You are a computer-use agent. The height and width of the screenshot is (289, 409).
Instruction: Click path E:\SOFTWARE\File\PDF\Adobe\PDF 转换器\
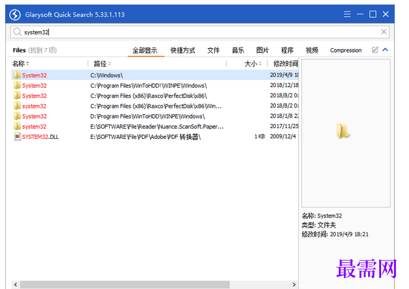(145, 136)
